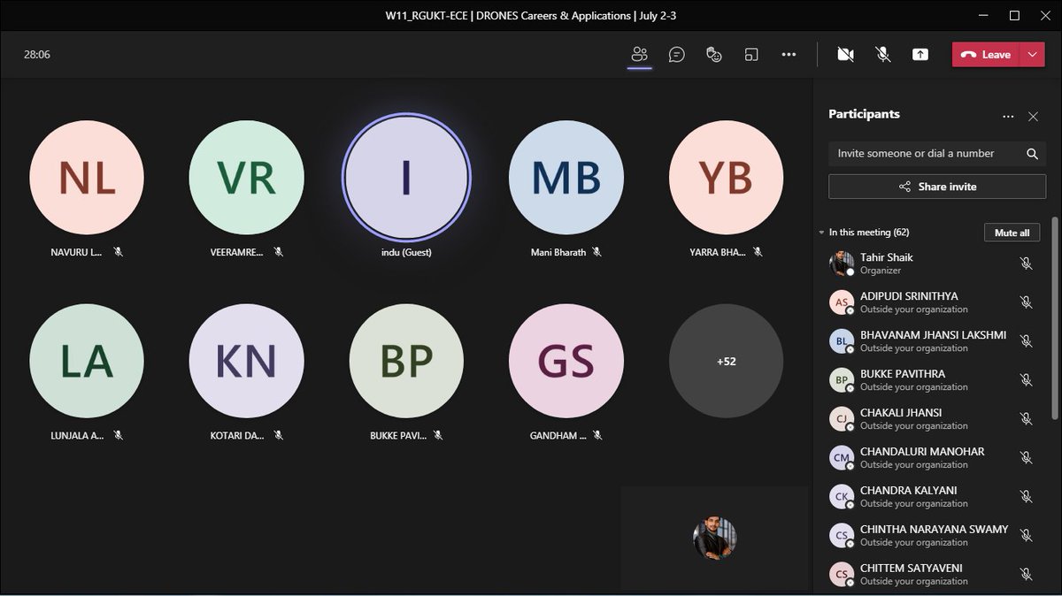This screenshot has width=1062, height=596.
Task: Open the raise hand reactions icon
Action: [714, 54]
